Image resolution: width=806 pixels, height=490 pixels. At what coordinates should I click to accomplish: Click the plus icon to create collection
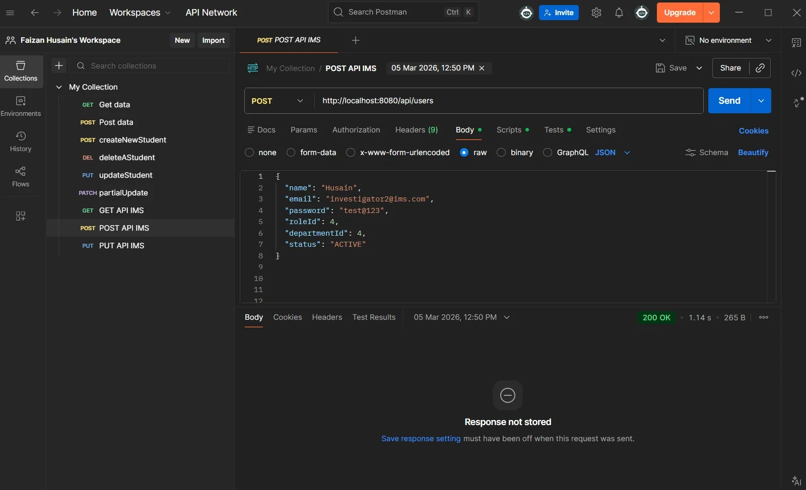click(59, 65)
